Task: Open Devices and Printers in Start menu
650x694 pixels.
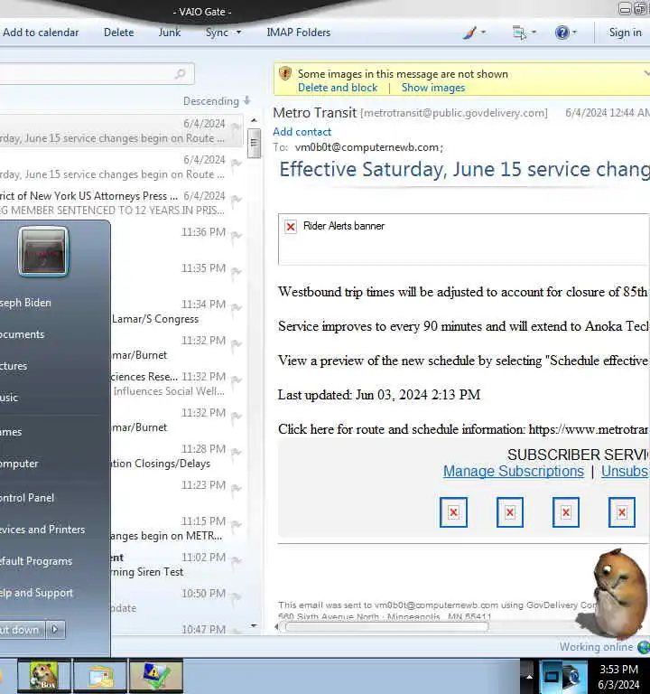Action: (42, 530)
